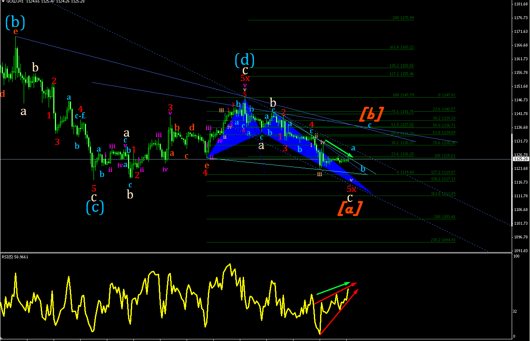This screenshot has width=530, height=341.
Task: Select Fibonacci level 200 1103.41
Action: click(x=445, y=217)
